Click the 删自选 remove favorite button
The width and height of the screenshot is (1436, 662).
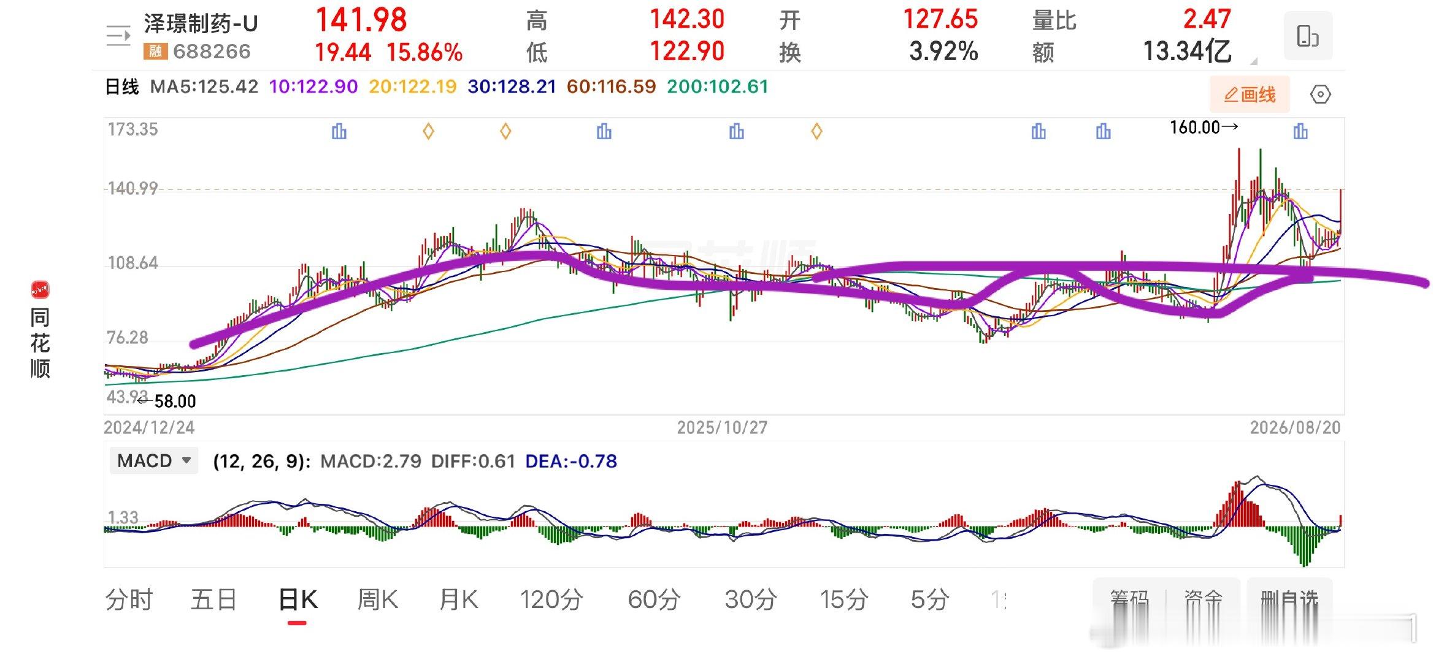tap(1289, 598)
